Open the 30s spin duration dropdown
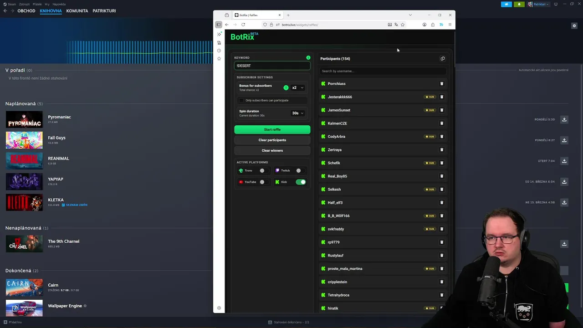This screenshot has height=328, width=583. point(298,113)
